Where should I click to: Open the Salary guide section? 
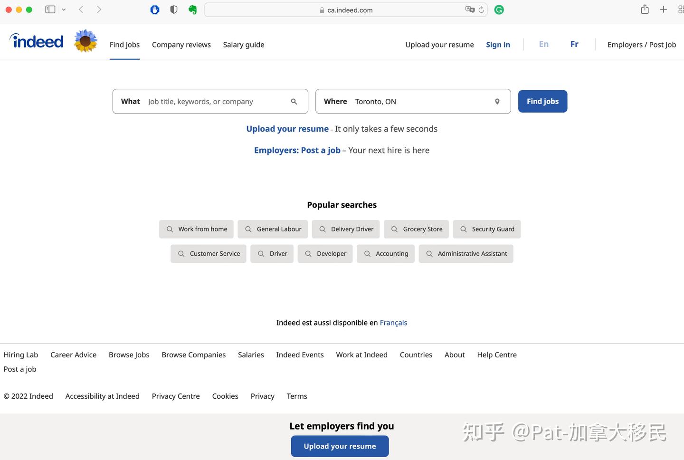tap(243, 44)
